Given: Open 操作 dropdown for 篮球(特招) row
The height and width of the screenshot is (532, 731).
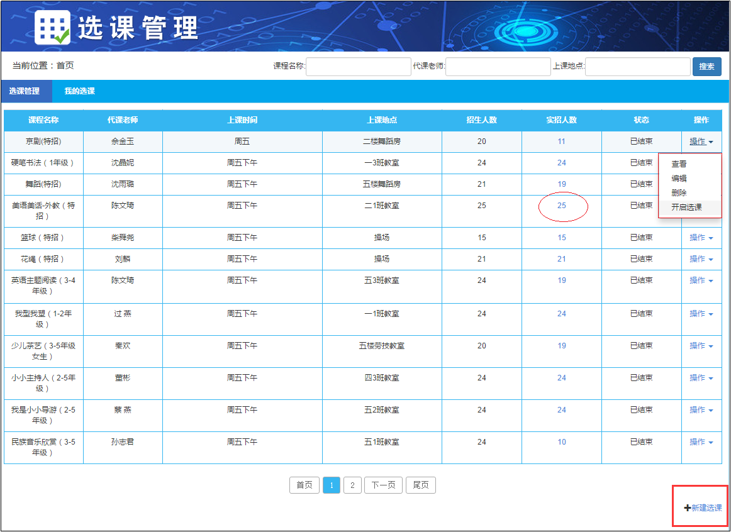Looking at the screenshot, I should click(x=701, y=238).
